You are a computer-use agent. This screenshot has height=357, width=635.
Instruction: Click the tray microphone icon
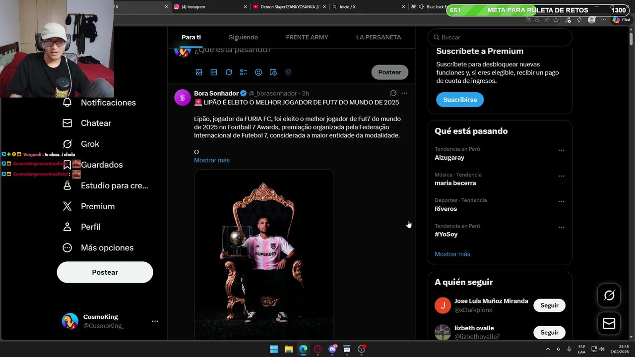(569, 349)
